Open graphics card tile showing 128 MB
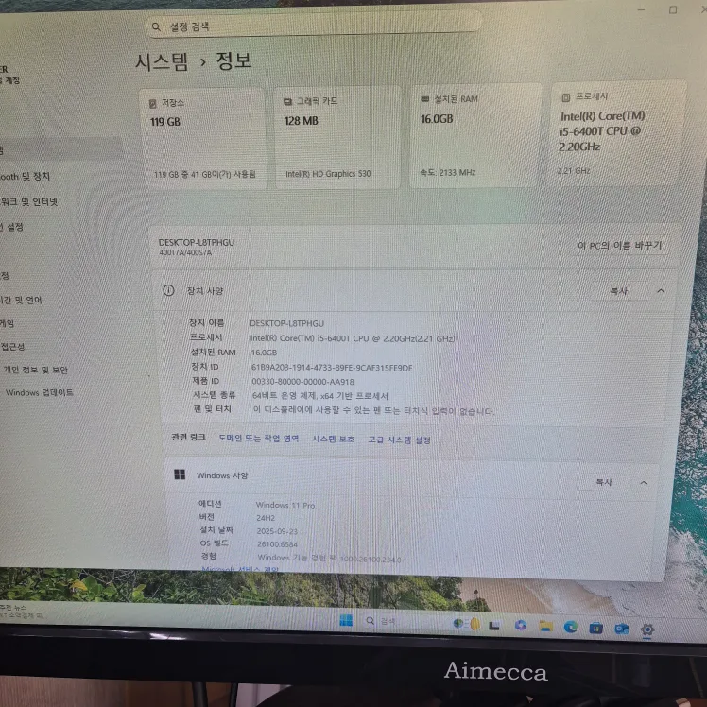707x707 pixels. pos(337,137)
